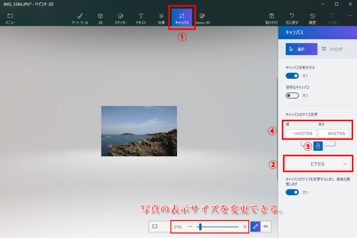357x238 pixels.
Task: Open the ステッカー stickers tab
Action: tap(121, 19)
